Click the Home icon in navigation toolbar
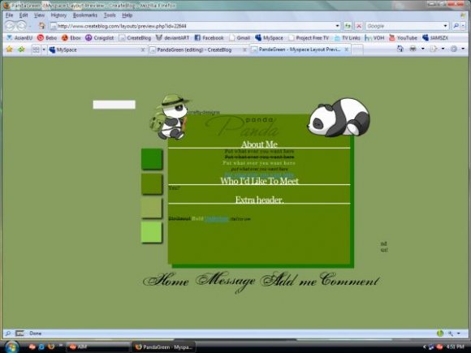 tap(42, 26)
